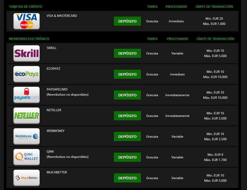Hit DEPÓSITO in the MuchBetter row

pyautogui.click(x=127, y=178)
